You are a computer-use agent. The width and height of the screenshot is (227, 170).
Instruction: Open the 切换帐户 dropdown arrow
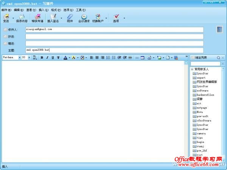106,18
